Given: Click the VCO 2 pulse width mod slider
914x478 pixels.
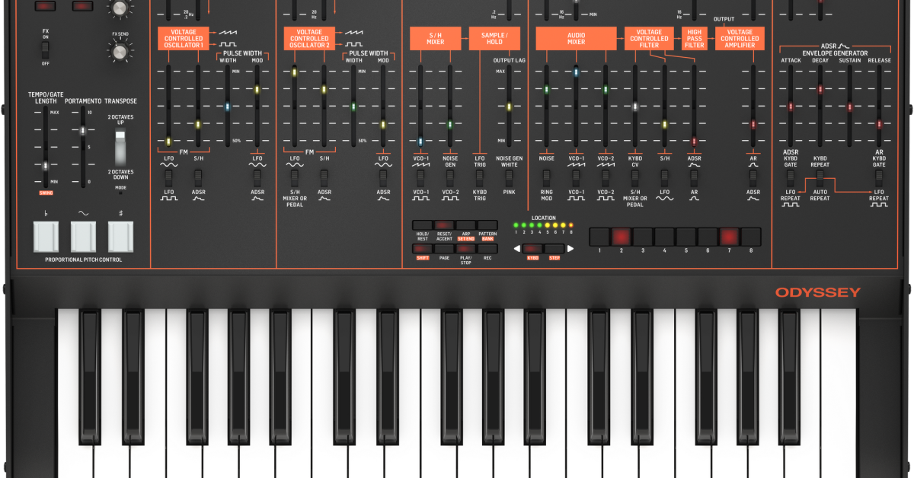Looking at the screenshot, I should click(383, 124).
